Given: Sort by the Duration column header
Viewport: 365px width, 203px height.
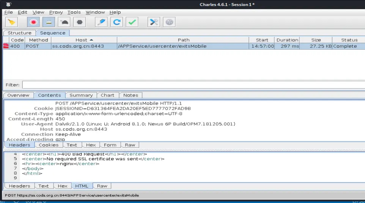Looking at the screenshot, I should click(x=287, y=40).
